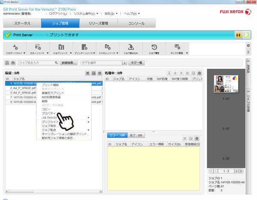257x200 pixels.
Task: Click the 詳細検索 button
Action: pyautogui.click(x=69, y=63)
